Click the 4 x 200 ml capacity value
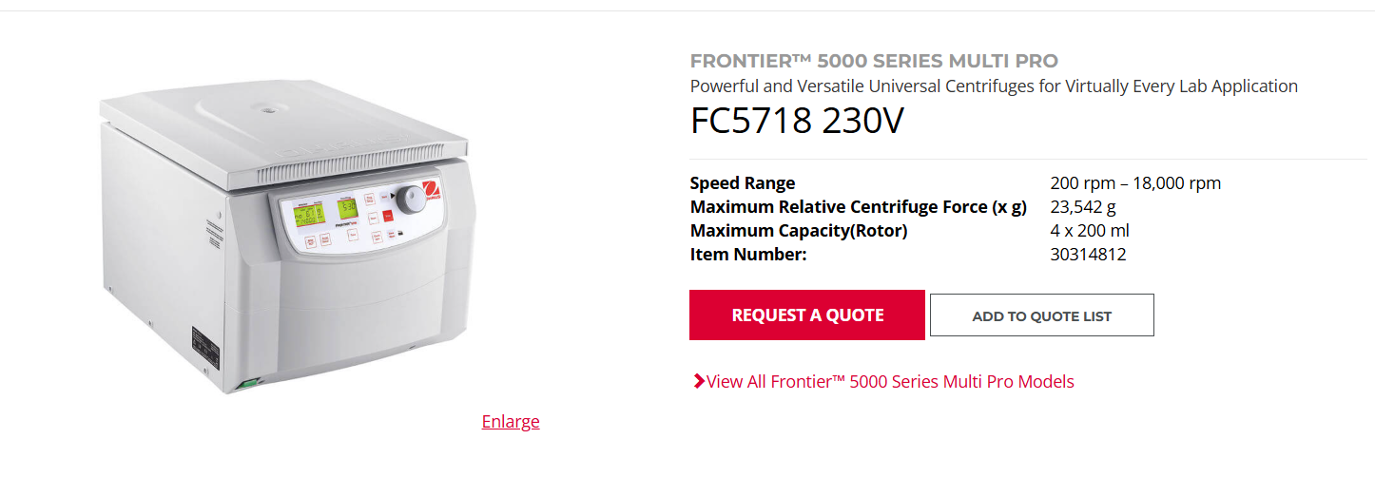Screen dimensions: 1375x477 click(x=1090, y=230)
